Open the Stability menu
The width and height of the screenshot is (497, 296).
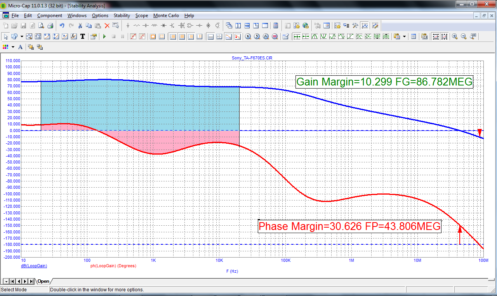(122, 16)
